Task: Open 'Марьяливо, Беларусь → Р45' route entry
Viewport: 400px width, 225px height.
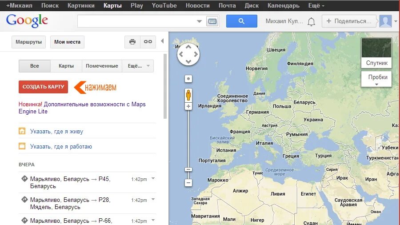Action: [70, 182]
